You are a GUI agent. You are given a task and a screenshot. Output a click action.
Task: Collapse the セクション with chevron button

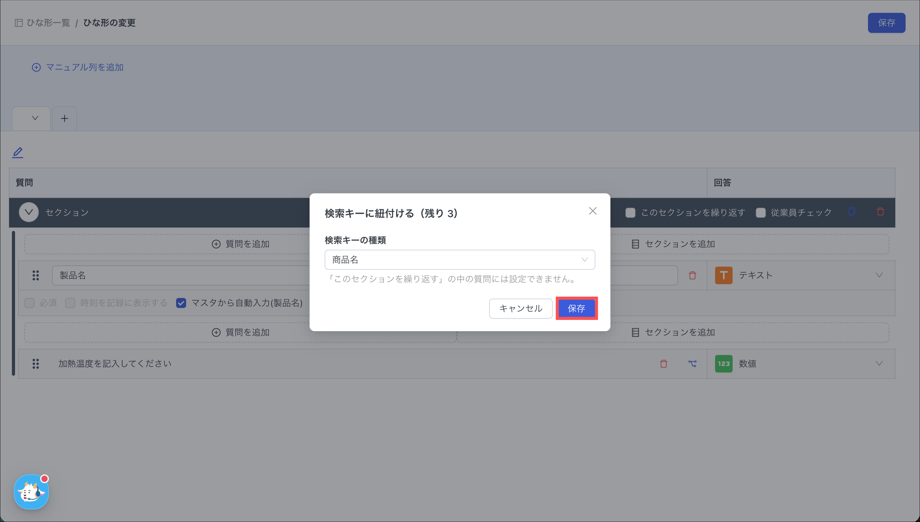(x=29, y=212)
